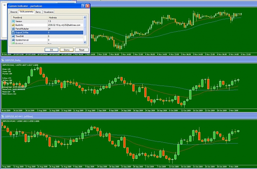This screenshot has width=257, height=169.
Task: Click the UpdateInterval value 0
Action: click(49, 40)
